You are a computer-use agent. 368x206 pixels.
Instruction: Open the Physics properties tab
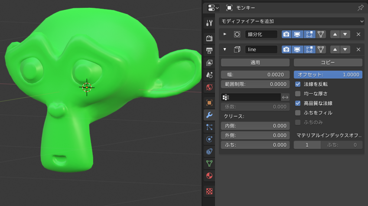coord(209,139)
